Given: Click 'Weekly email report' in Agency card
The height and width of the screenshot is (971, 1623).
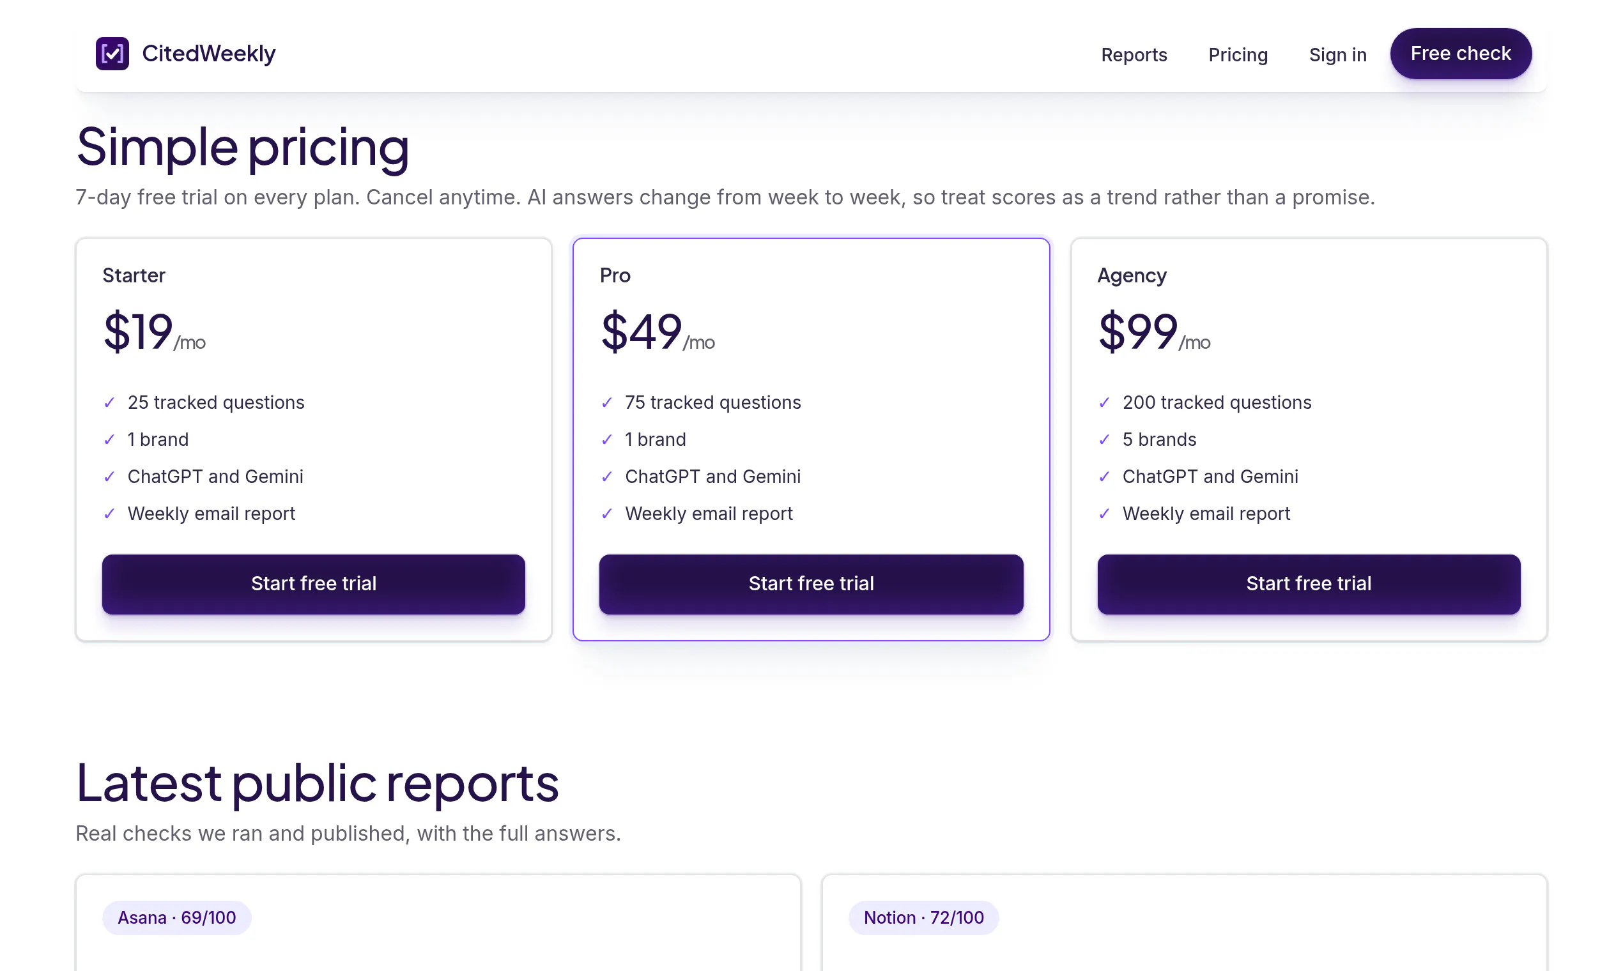Looking at the screenshot, I should (1206, 514).
